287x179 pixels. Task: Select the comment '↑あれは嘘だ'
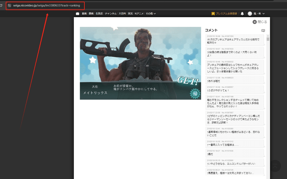235,79
